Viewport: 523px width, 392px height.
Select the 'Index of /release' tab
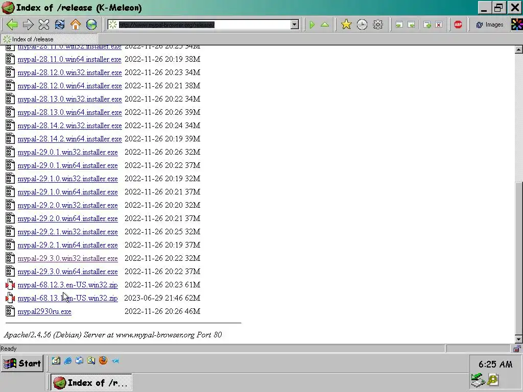[50, 39]
